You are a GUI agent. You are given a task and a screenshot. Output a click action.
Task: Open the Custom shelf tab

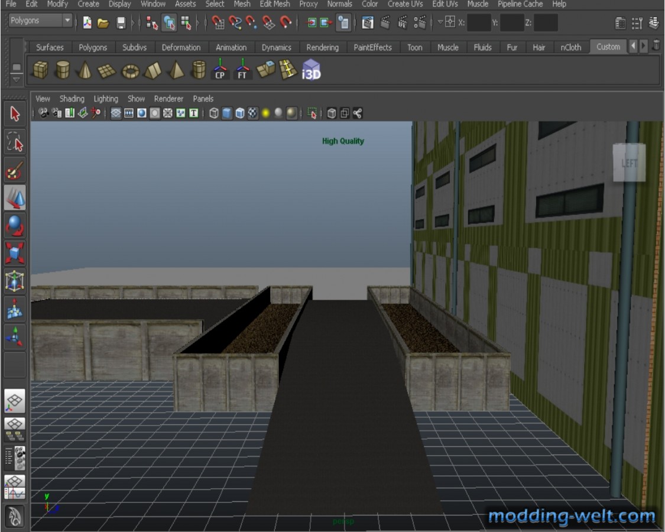coord(608,47)
